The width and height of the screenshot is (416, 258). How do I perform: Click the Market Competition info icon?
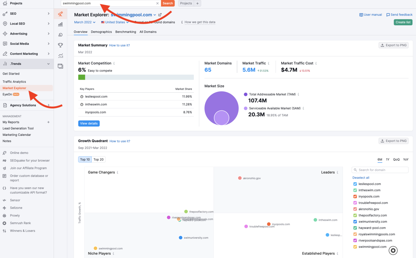(x=114, y=64)
